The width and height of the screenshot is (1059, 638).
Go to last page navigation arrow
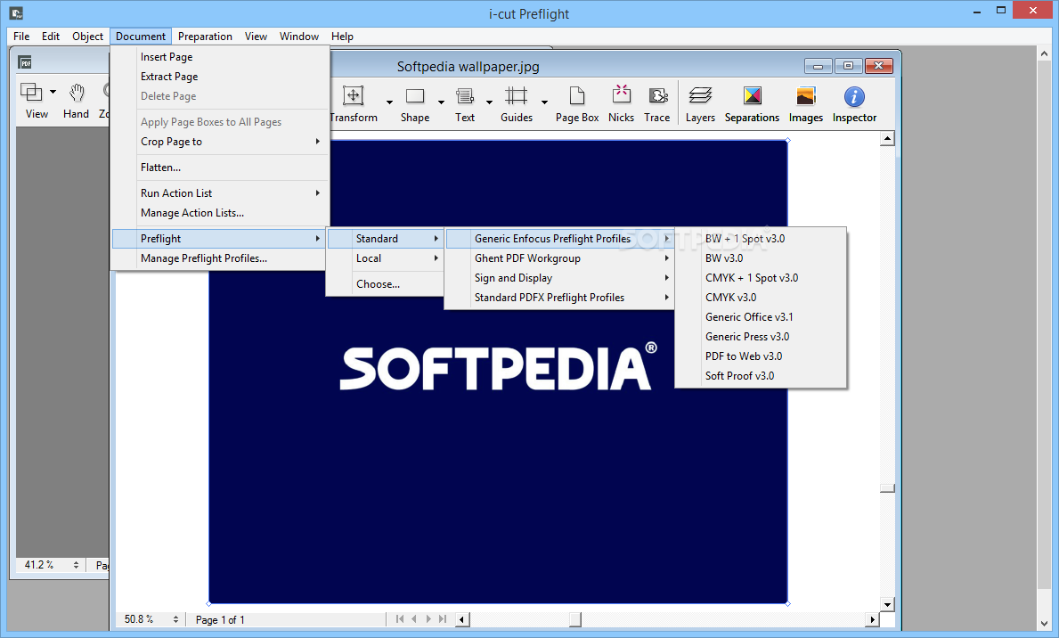pyautogui.click(x=443, y=618)
